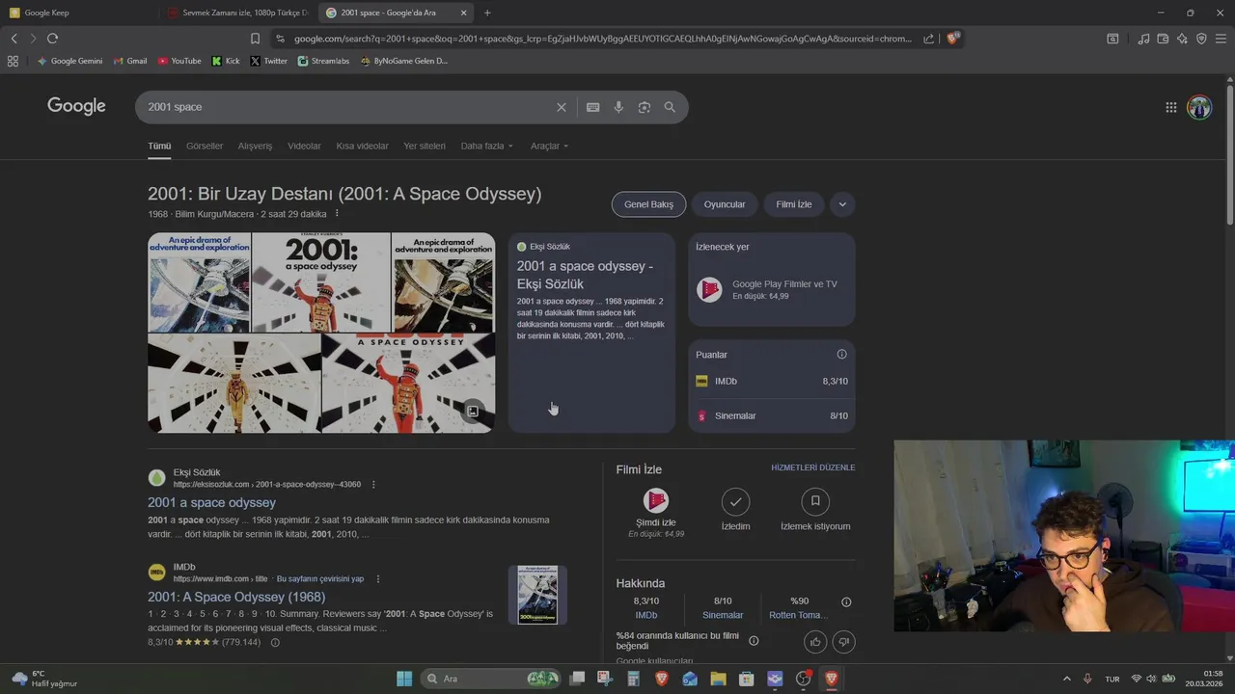This screenshot has height=694, width=1235.
Task: Open the Araçlar tools dropdown
Action: coord(550,146)
